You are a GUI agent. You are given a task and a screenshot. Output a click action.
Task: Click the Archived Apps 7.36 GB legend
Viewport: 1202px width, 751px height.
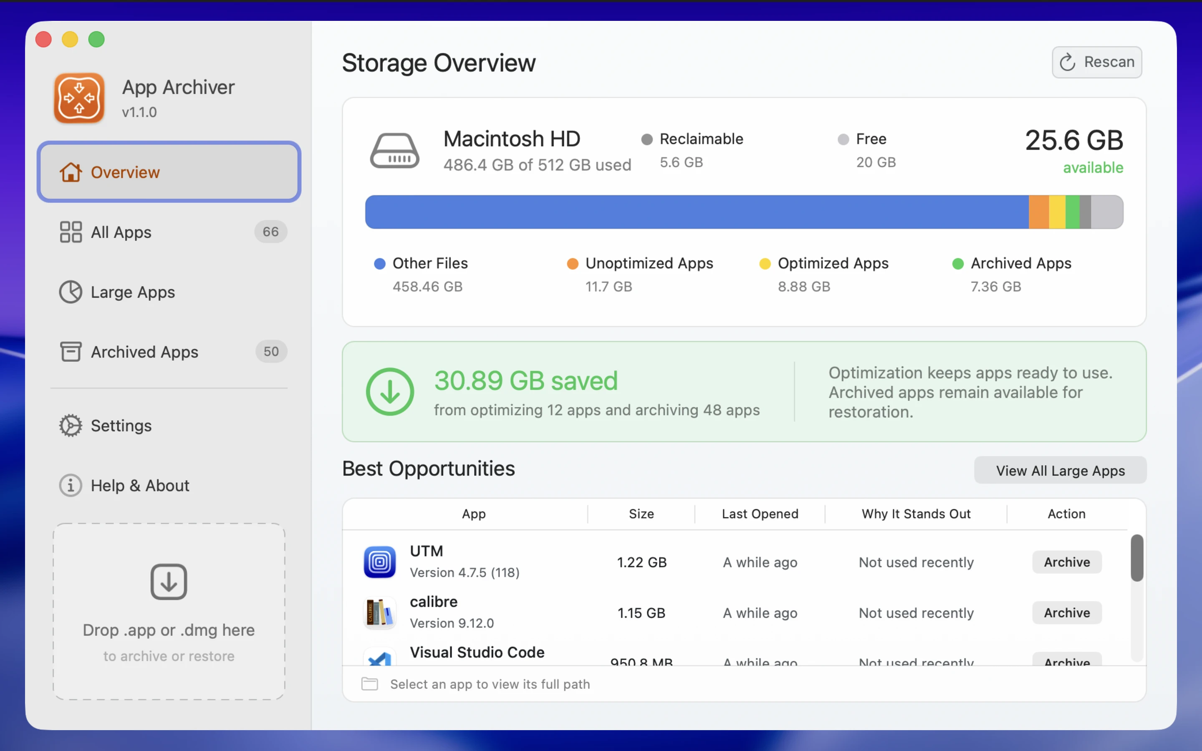coord(1011,275)
